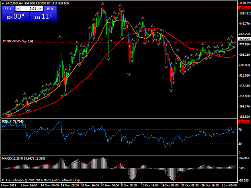The height and width of the screenshot is (188, 251).
Task: Click the 437.330 price scale value
Action: [x=245, y=86]
